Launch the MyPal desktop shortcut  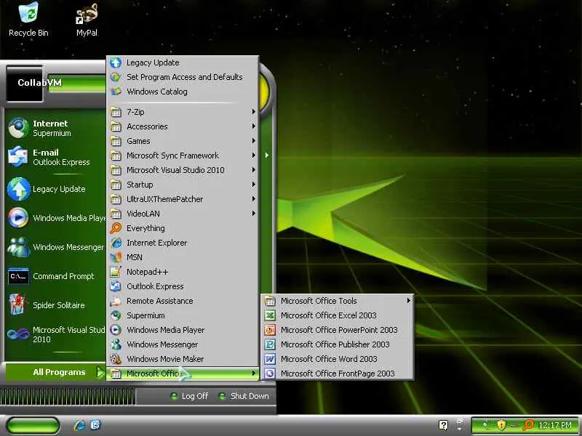coord(87,20)
